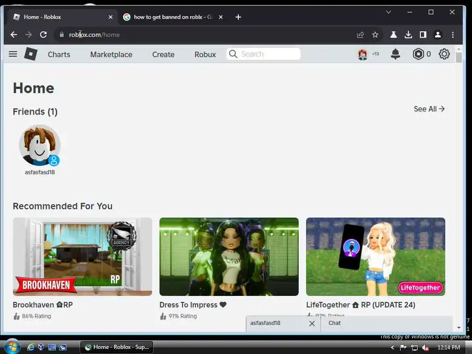This screenshot has height=354, width=472.
Task: Open friend asfasfasd18's avatar
Action: pyautogui.click(x=40, y=145)
